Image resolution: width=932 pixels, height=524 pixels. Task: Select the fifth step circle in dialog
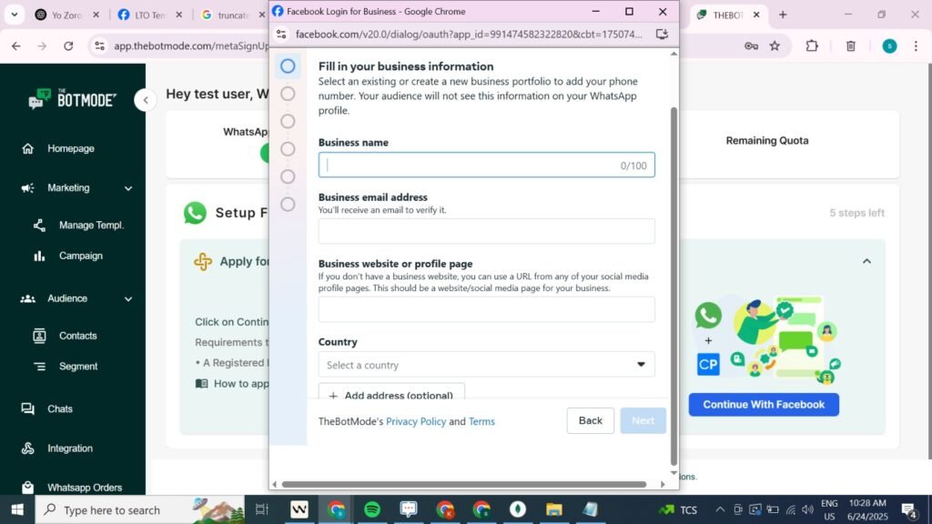click(x=288, y=176)
